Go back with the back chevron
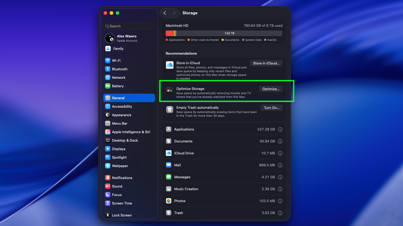 tap(165, 13)
